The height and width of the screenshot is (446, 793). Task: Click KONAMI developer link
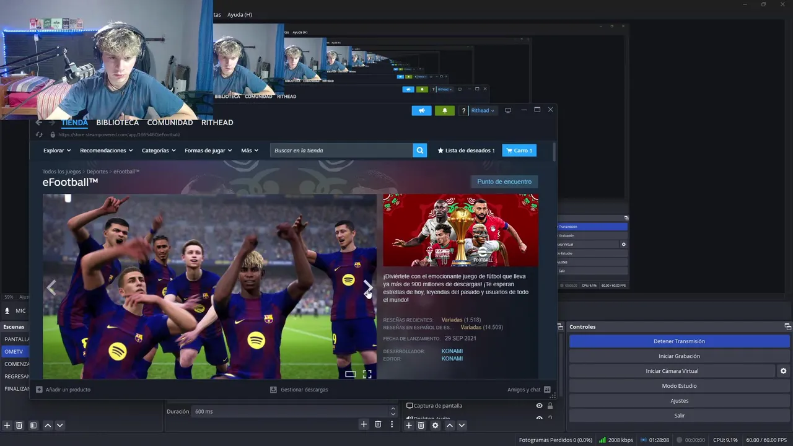point(452,351)
